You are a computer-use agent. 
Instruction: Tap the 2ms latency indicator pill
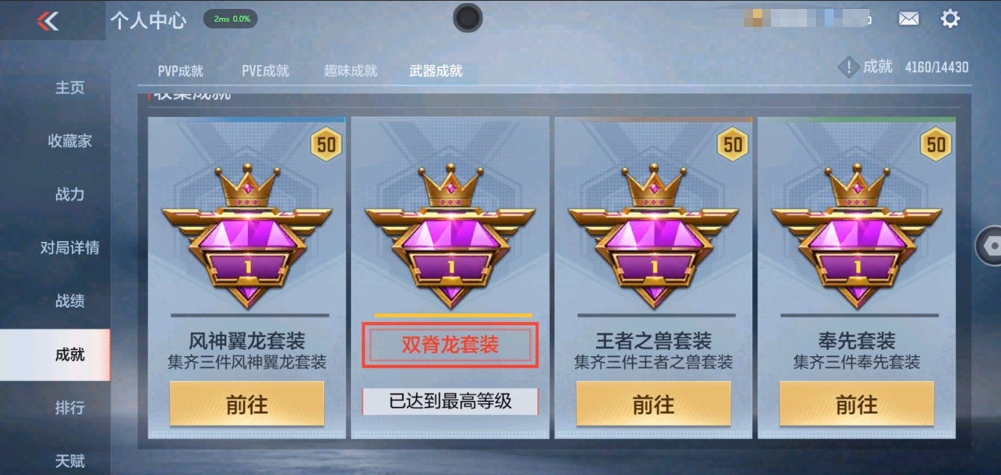(232, 19)
